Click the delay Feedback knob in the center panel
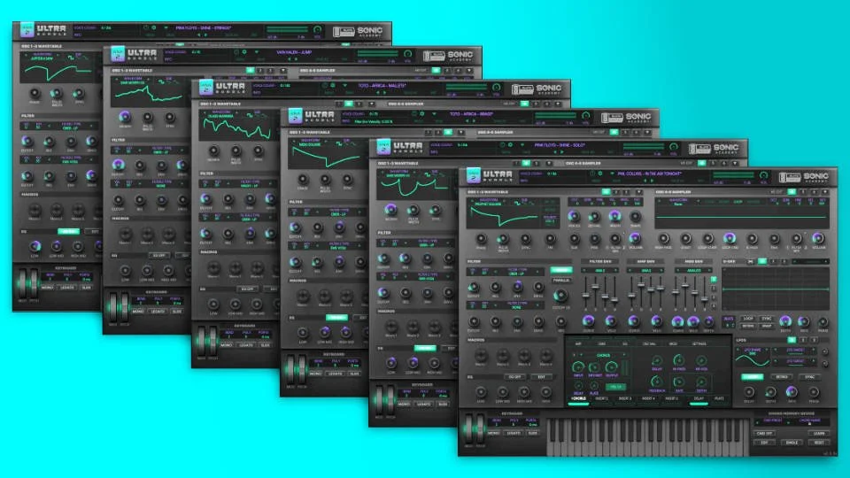 [x=656, y=381]
